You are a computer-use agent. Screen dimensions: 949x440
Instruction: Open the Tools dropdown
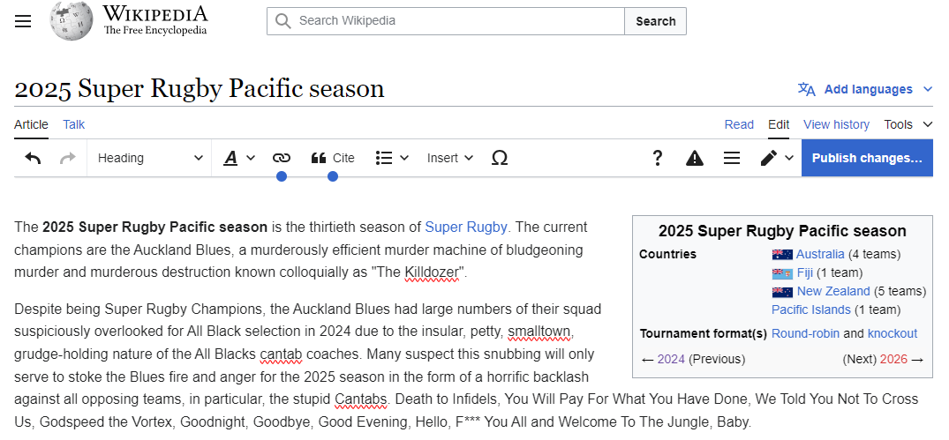point(908,124)
